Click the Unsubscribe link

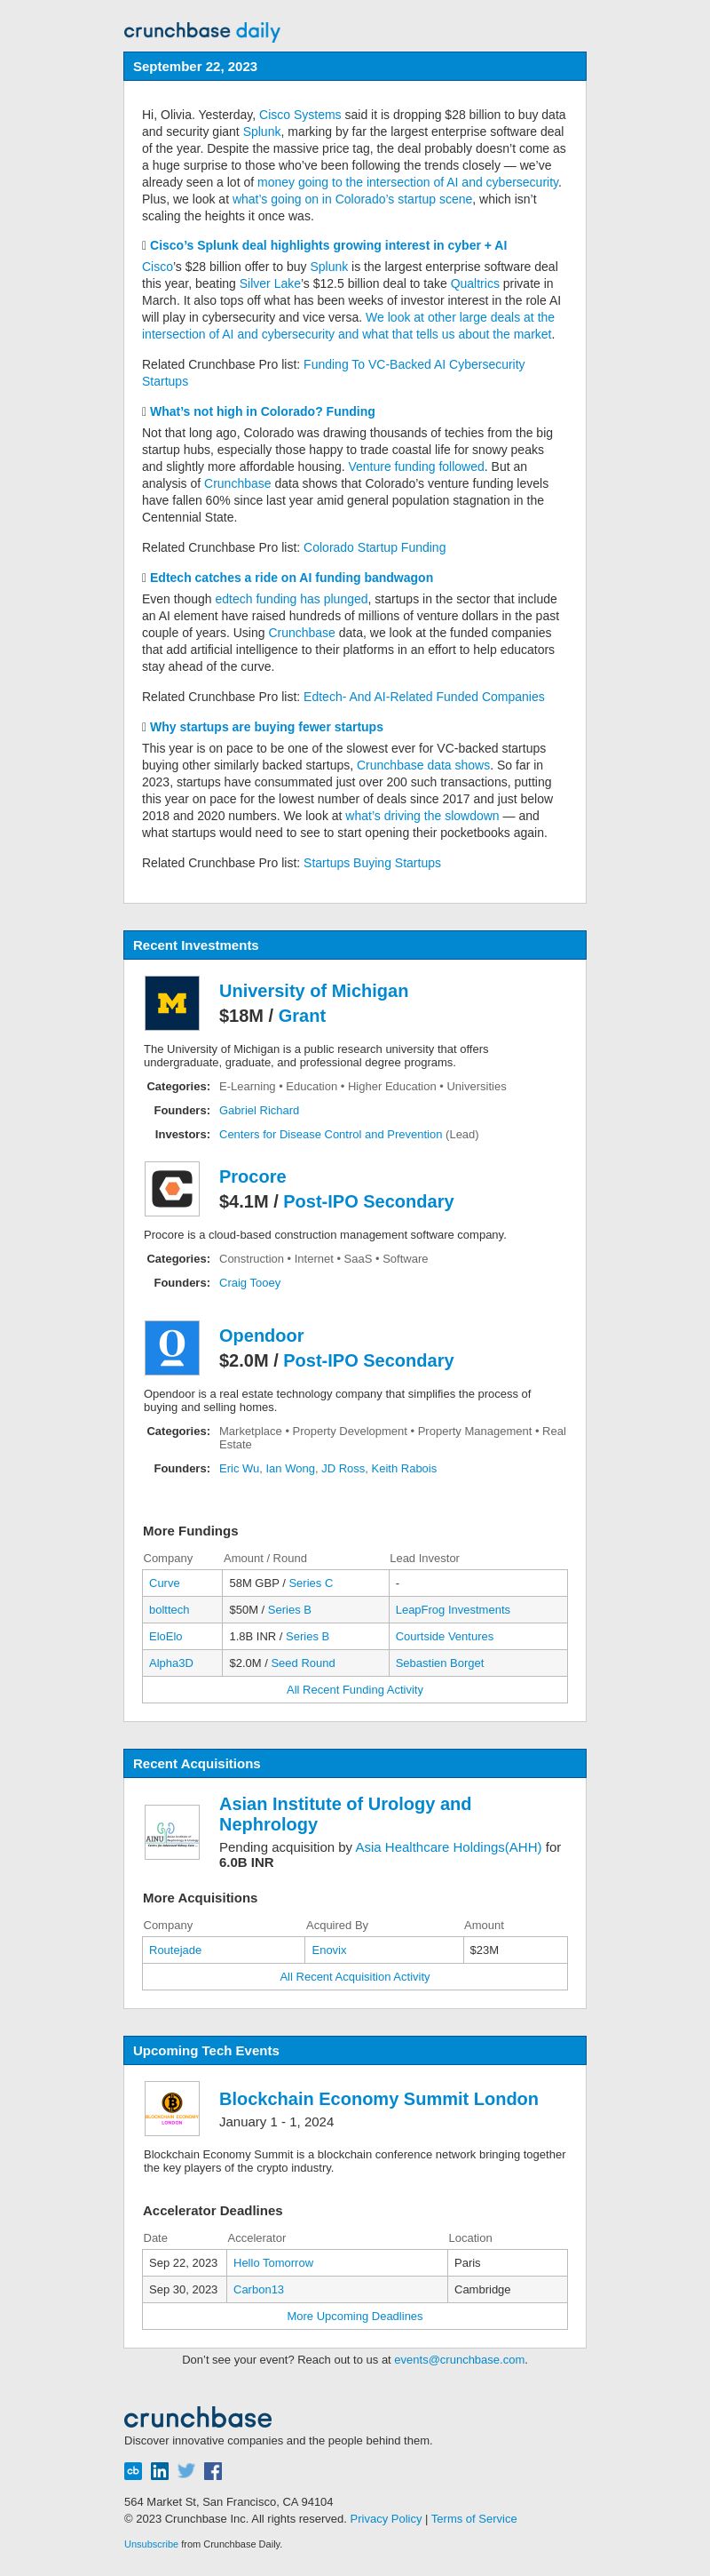[151, 2544]
